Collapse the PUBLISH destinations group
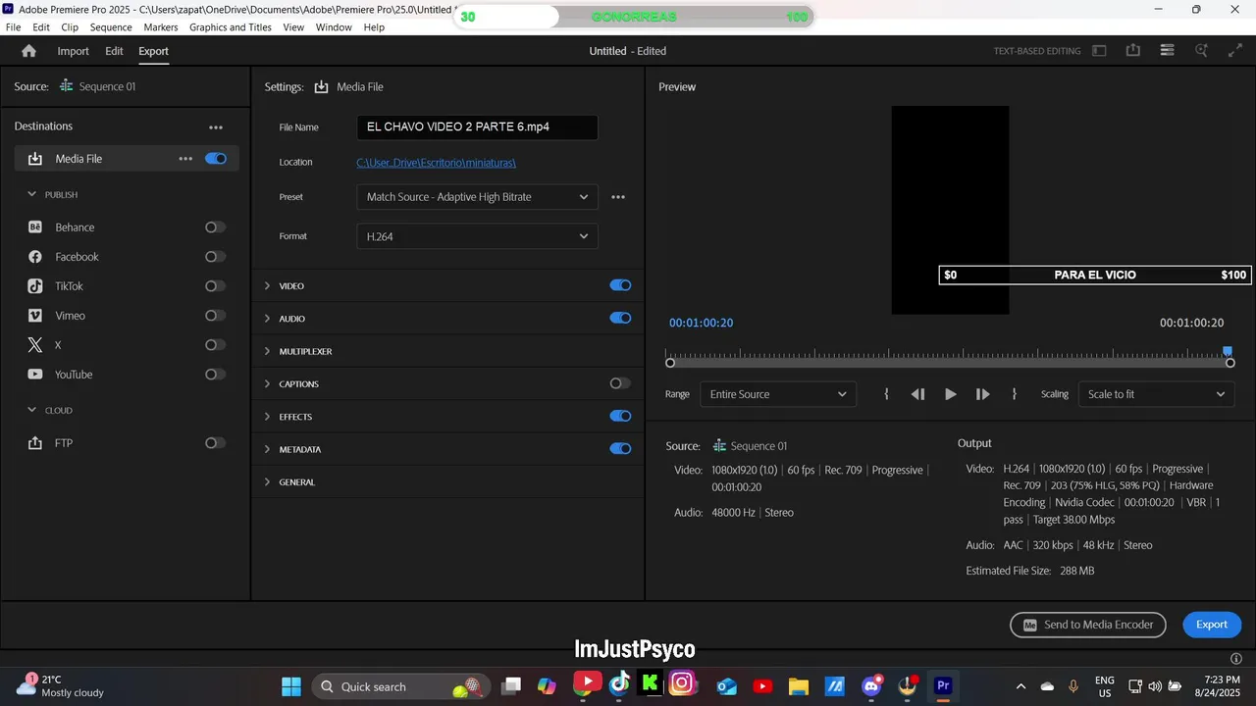The width and height of the screenshot is (1256, 706). [31, 194]
